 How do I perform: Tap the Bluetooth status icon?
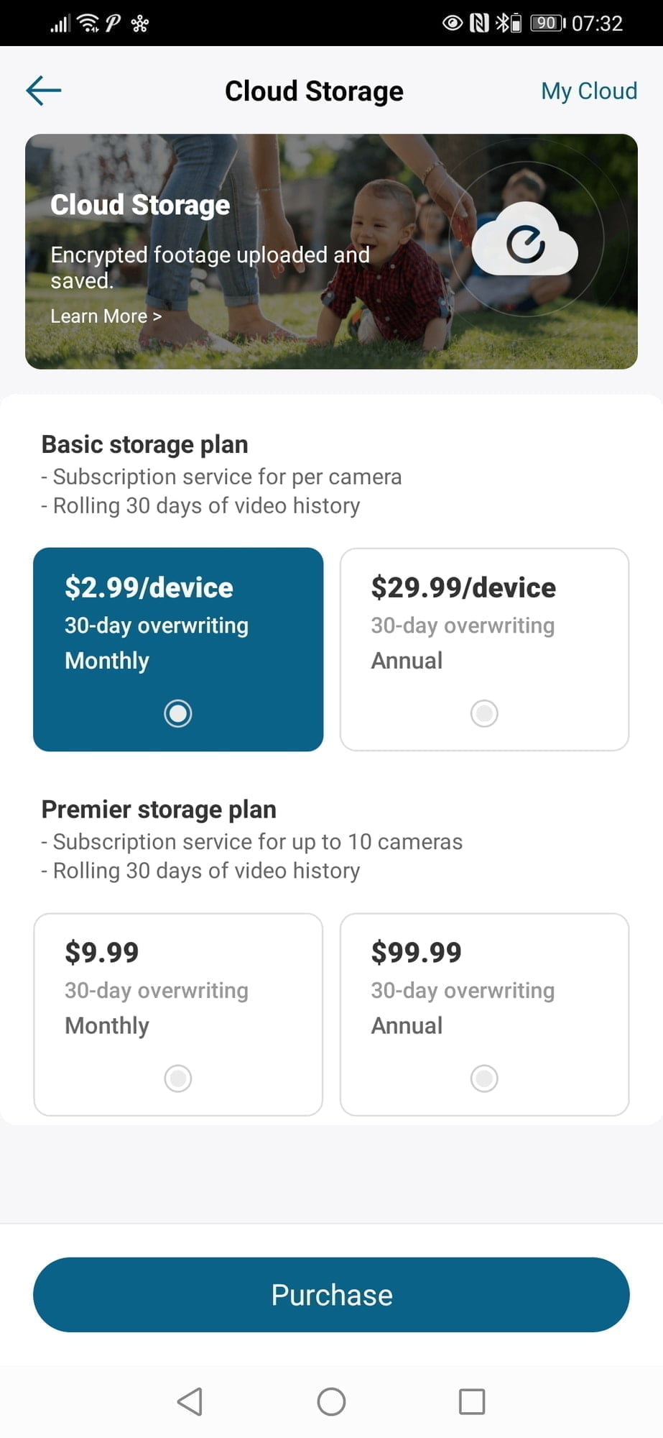click(503, 23)
